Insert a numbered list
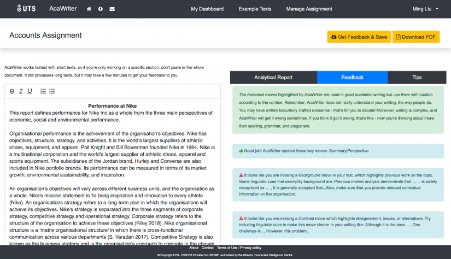Viewport: 451px width, 259px height. pos(43,91)
